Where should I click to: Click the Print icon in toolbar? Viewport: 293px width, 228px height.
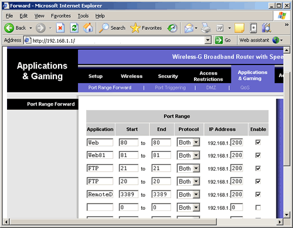click(x=206, y=28)
